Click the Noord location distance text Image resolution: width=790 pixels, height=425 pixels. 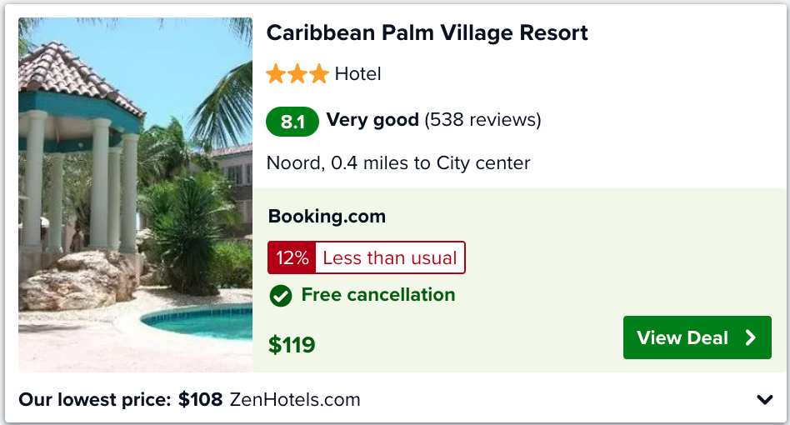(398, 163)
